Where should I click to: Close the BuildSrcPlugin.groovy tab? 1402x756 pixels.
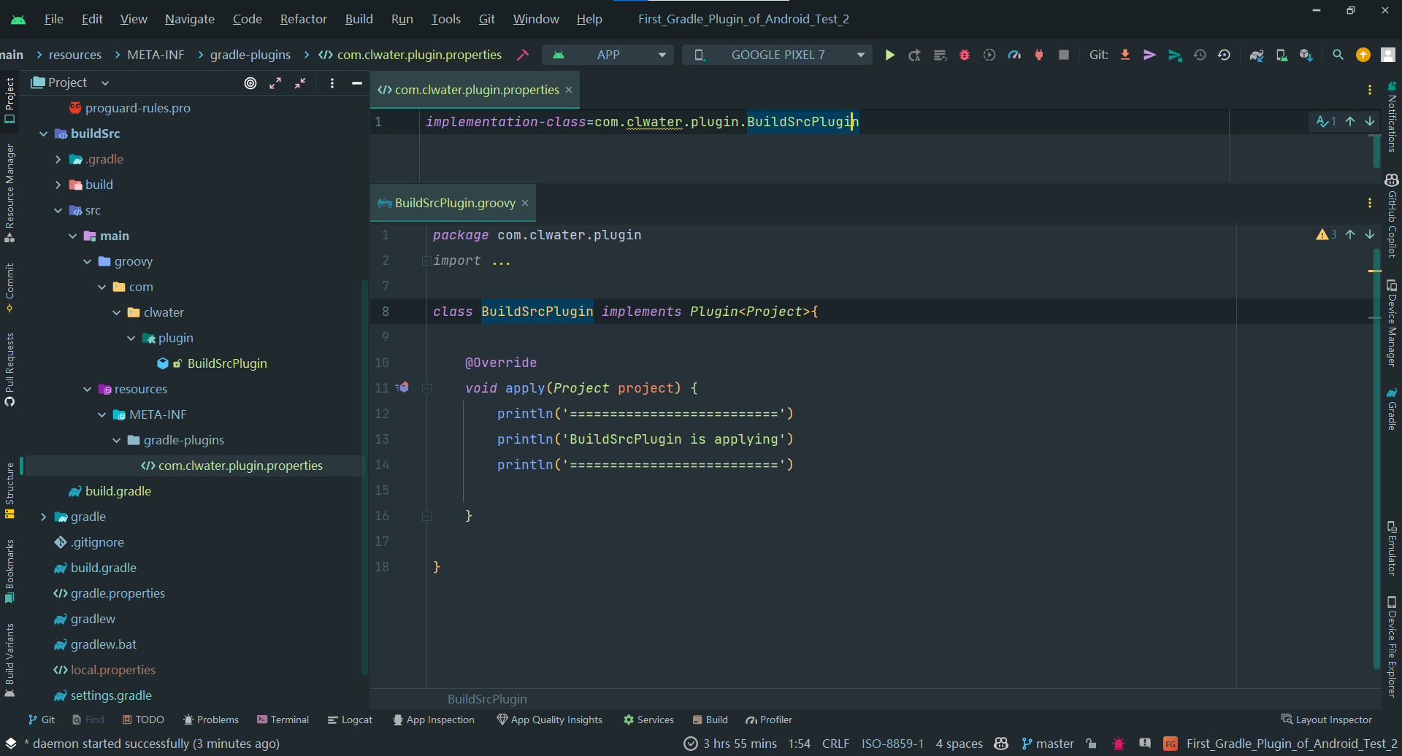click(525, 203)
